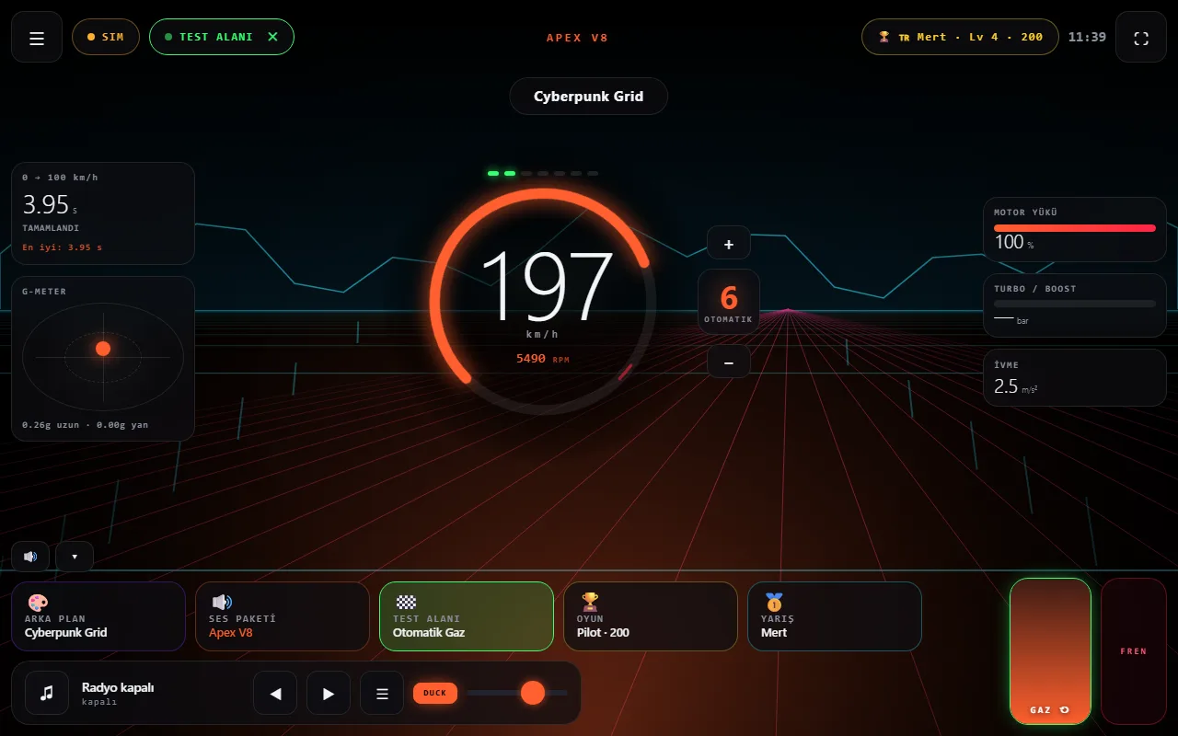
Task: Mute sound with speaker icon
Action: [30, 557]
